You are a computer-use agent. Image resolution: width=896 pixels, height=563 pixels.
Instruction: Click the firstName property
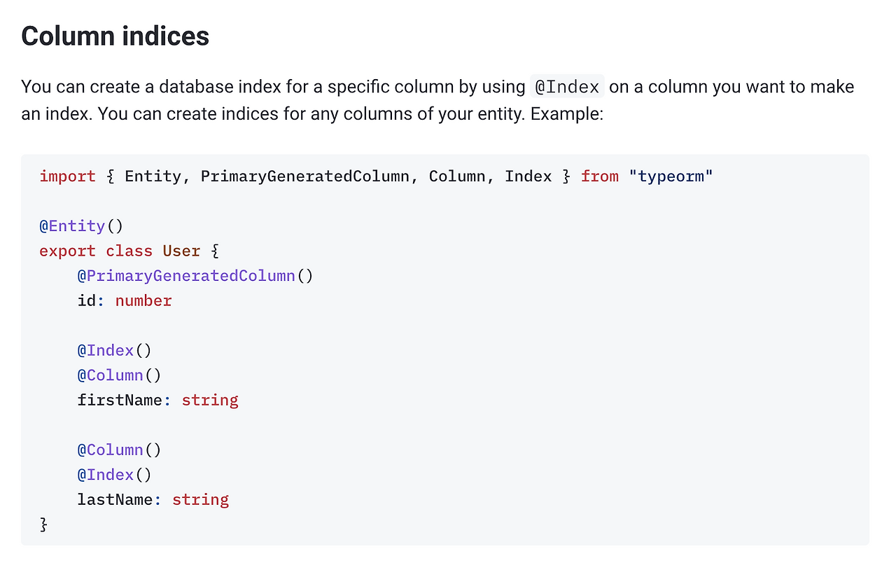pos(120,401)
